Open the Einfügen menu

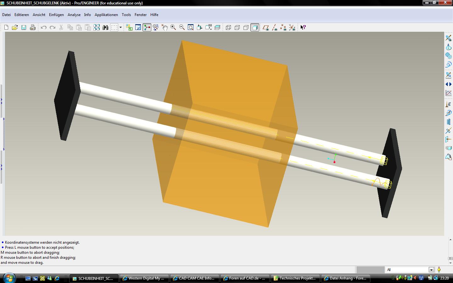coord(56,15)
